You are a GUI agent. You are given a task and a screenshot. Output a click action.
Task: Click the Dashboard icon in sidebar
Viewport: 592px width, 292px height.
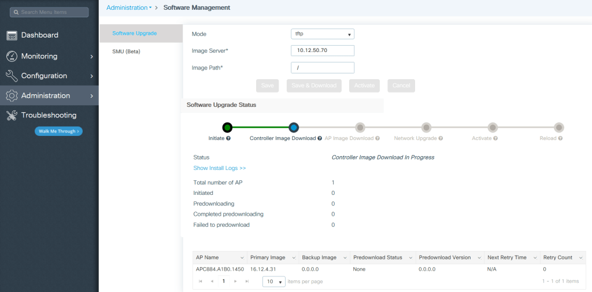[x=12, y=35]
